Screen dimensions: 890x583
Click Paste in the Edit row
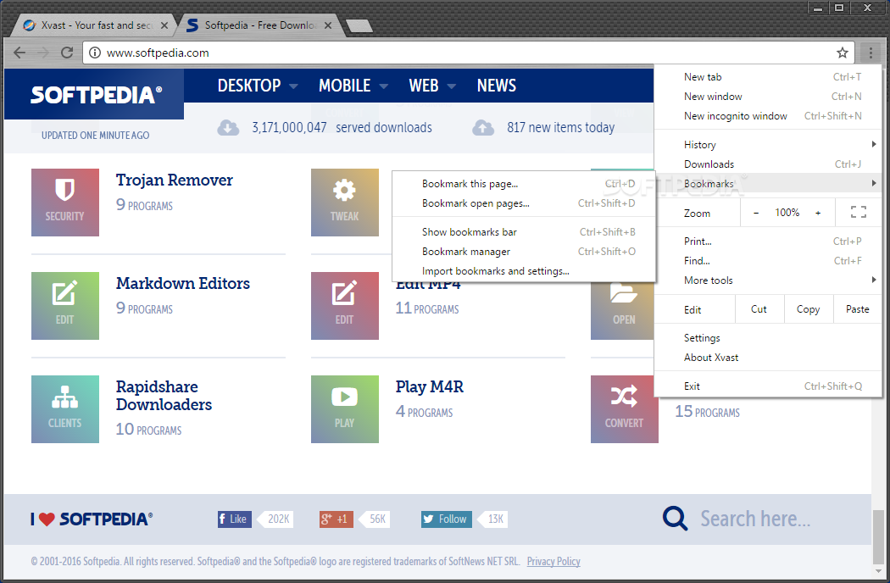click(857, 309)
